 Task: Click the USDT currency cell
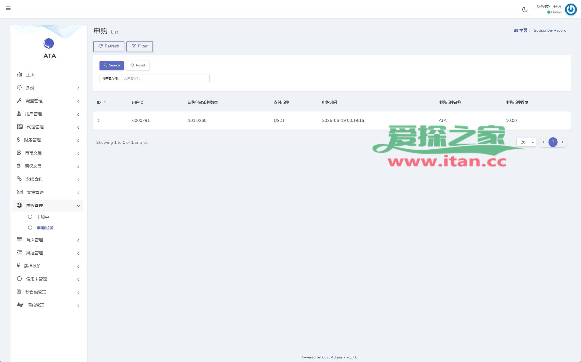point(279,120)
